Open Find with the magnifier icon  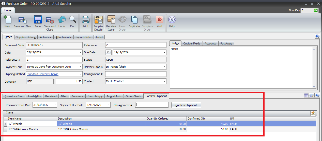pyautogui.click(x=73, y=20)
